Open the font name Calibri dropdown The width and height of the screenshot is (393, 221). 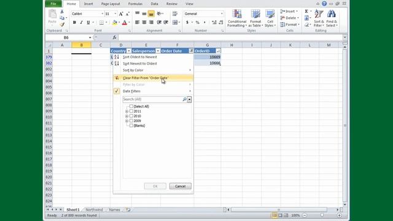(x=103, y=14)
